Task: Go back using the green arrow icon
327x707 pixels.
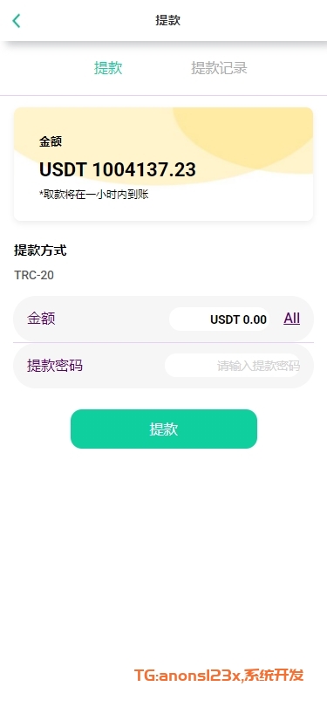Action: [17, 21]
